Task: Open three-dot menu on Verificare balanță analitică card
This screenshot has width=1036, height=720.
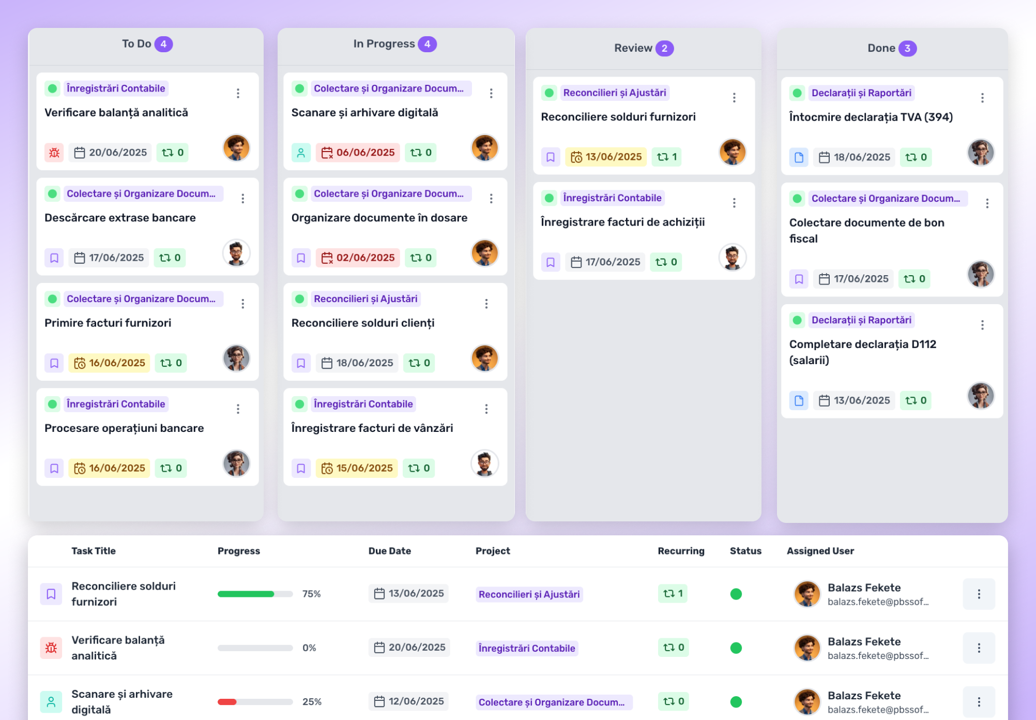Action: 238,93
